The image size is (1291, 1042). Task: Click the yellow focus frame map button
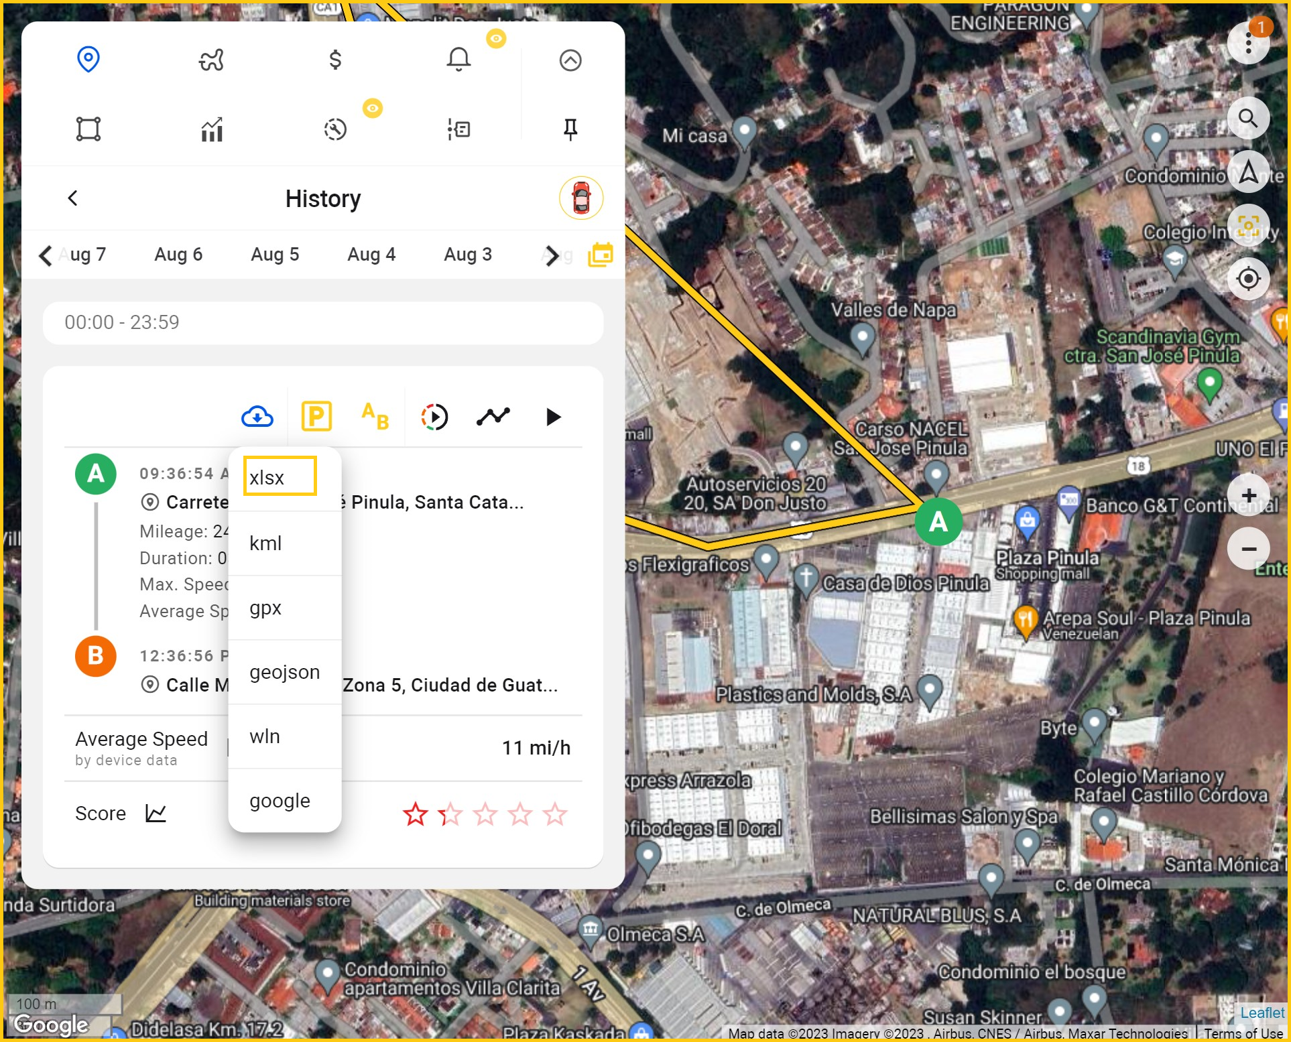click(x=1248, y=225)
